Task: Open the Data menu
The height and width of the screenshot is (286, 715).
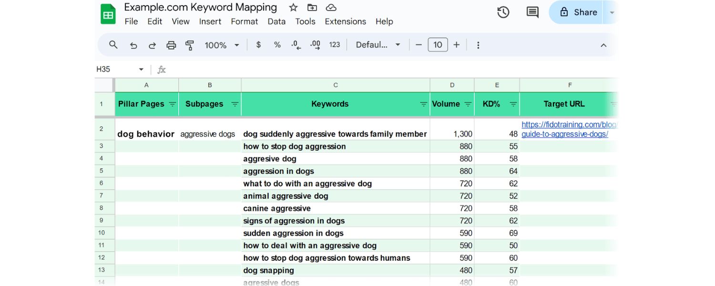Action: click(x=276, y=21)
